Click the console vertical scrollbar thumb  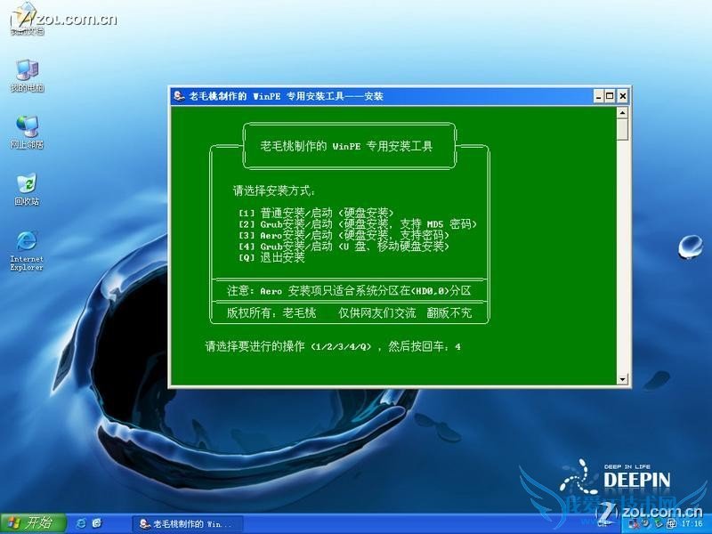[623, 130]
